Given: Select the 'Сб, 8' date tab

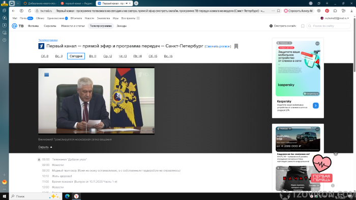Looking at the screenshot, I should coord(45,56).
